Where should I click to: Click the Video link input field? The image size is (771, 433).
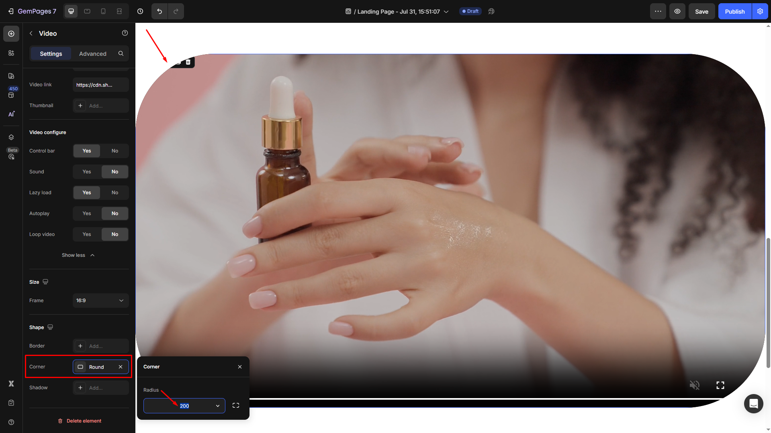100,85
